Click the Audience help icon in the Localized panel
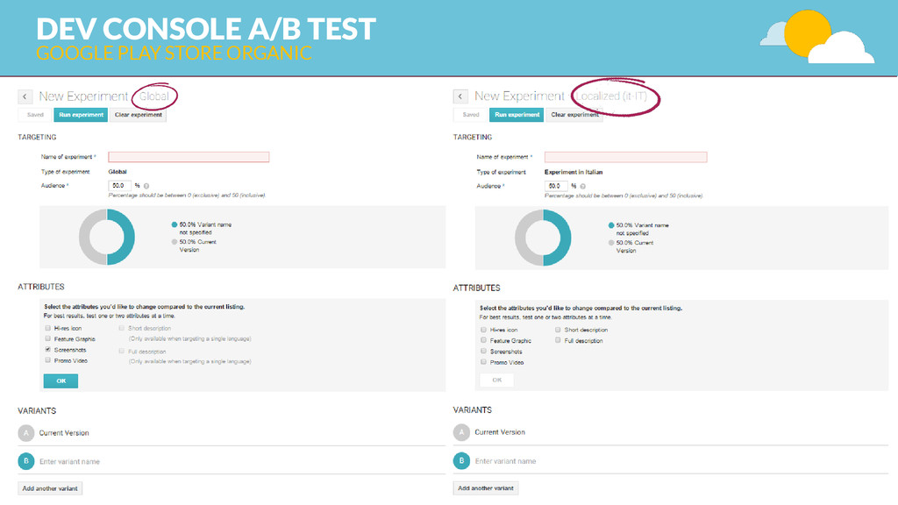 coord(581,186)
